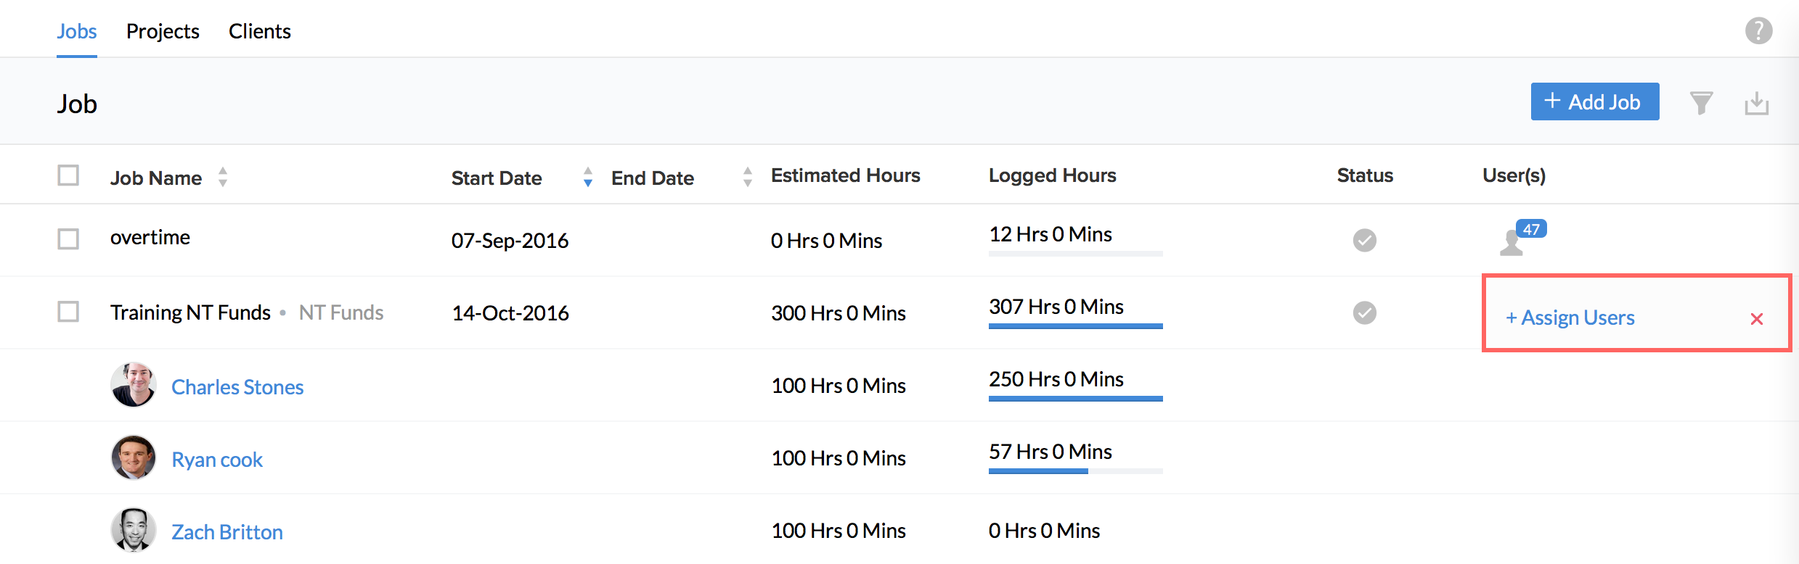1799x564 pixels.
Task: Click Zach Britton's avatar picture
Action: coord(134,530)
